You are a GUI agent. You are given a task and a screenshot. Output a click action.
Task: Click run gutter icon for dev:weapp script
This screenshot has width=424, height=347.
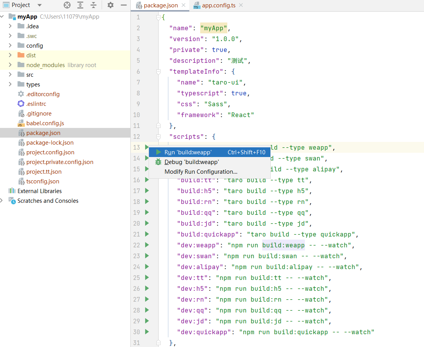coord(147,245)
